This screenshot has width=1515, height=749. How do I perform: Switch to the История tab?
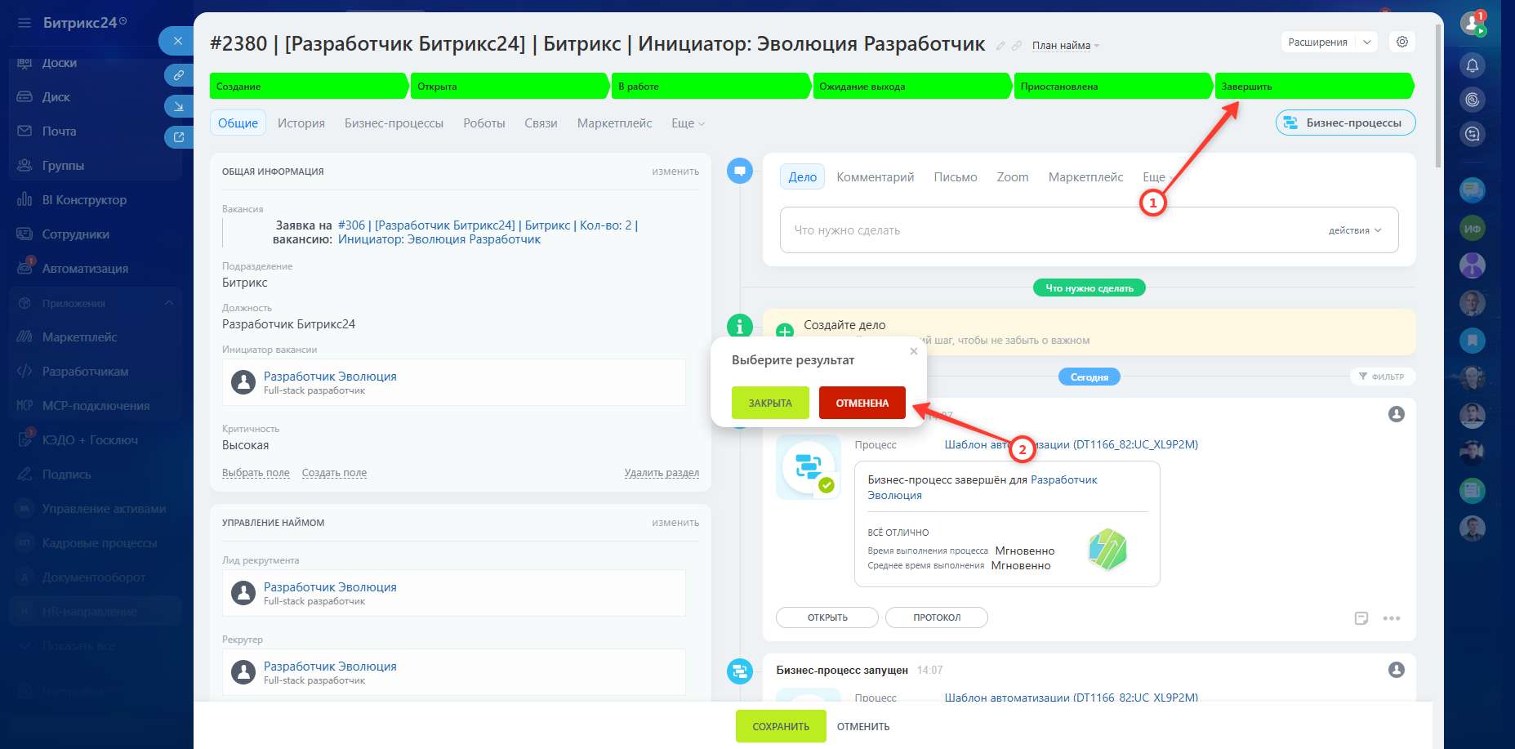click(x=301, y=123)
